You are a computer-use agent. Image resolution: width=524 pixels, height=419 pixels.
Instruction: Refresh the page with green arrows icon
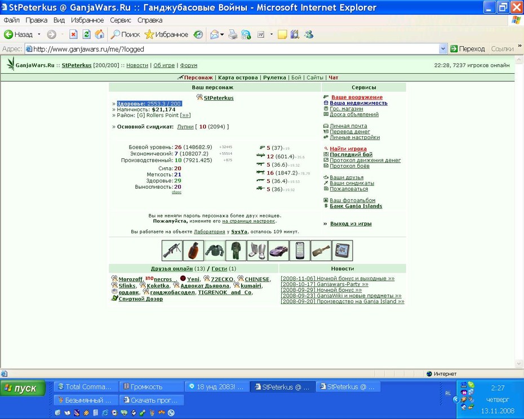[87, 34]
